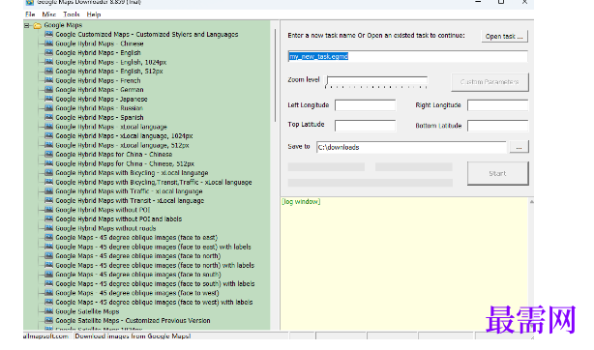Focus the task name input field

(407, 56)
